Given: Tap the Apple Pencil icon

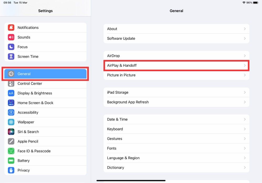Looking at the screenshot, I should click(x=11, y=141).
